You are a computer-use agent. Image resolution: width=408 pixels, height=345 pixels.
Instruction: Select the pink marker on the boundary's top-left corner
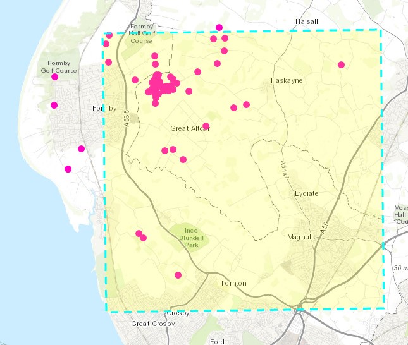(109, 35)
